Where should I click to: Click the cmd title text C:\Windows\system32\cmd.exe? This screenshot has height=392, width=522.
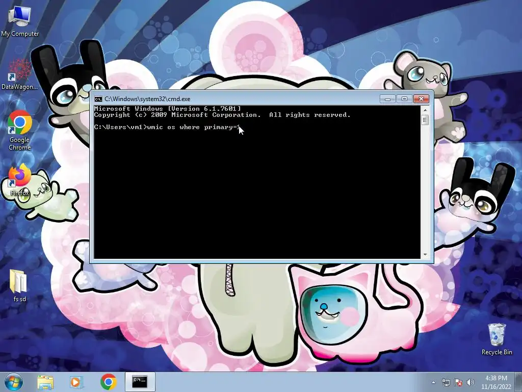(147, 99)
